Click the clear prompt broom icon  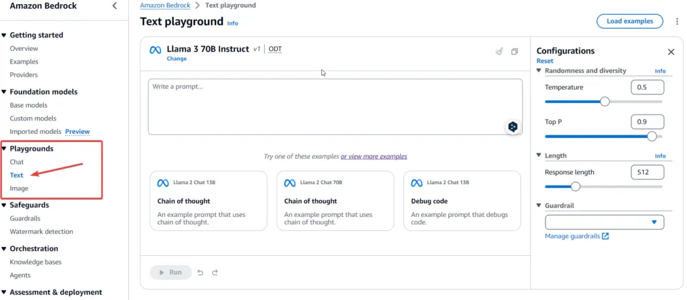[x=498, y=51]
